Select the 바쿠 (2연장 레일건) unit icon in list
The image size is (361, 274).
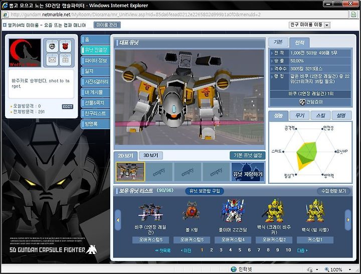(x=150, y=212)
